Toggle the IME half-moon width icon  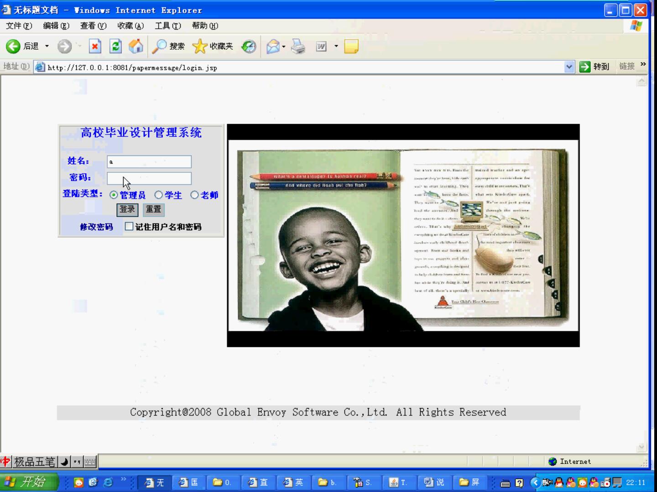[64, 461]
